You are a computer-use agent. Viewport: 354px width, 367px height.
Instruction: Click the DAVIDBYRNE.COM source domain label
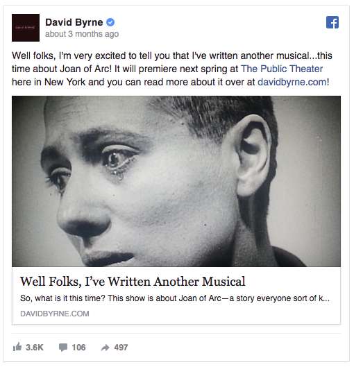click(55, 314)
